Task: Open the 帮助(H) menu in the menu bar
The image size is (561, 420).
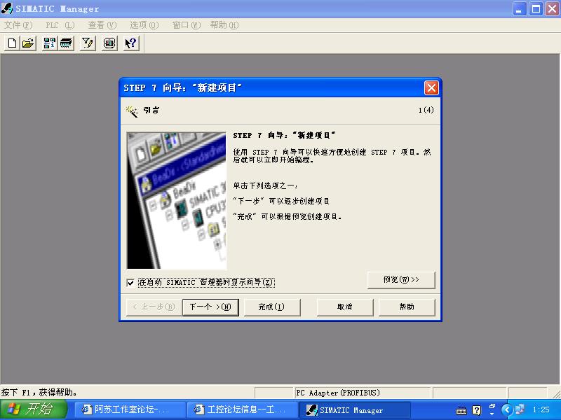Action: pos(224,25)
